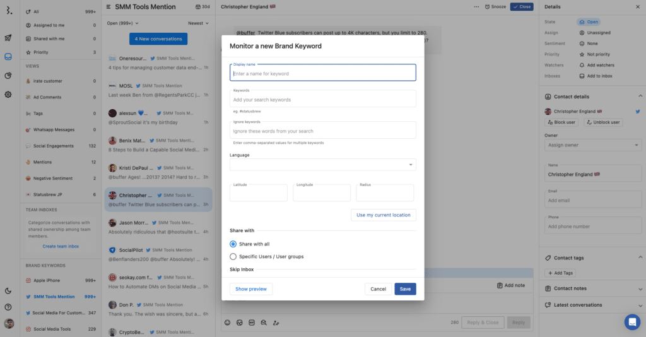
Task: Collapse the Contact tags section
Action: 640,257
